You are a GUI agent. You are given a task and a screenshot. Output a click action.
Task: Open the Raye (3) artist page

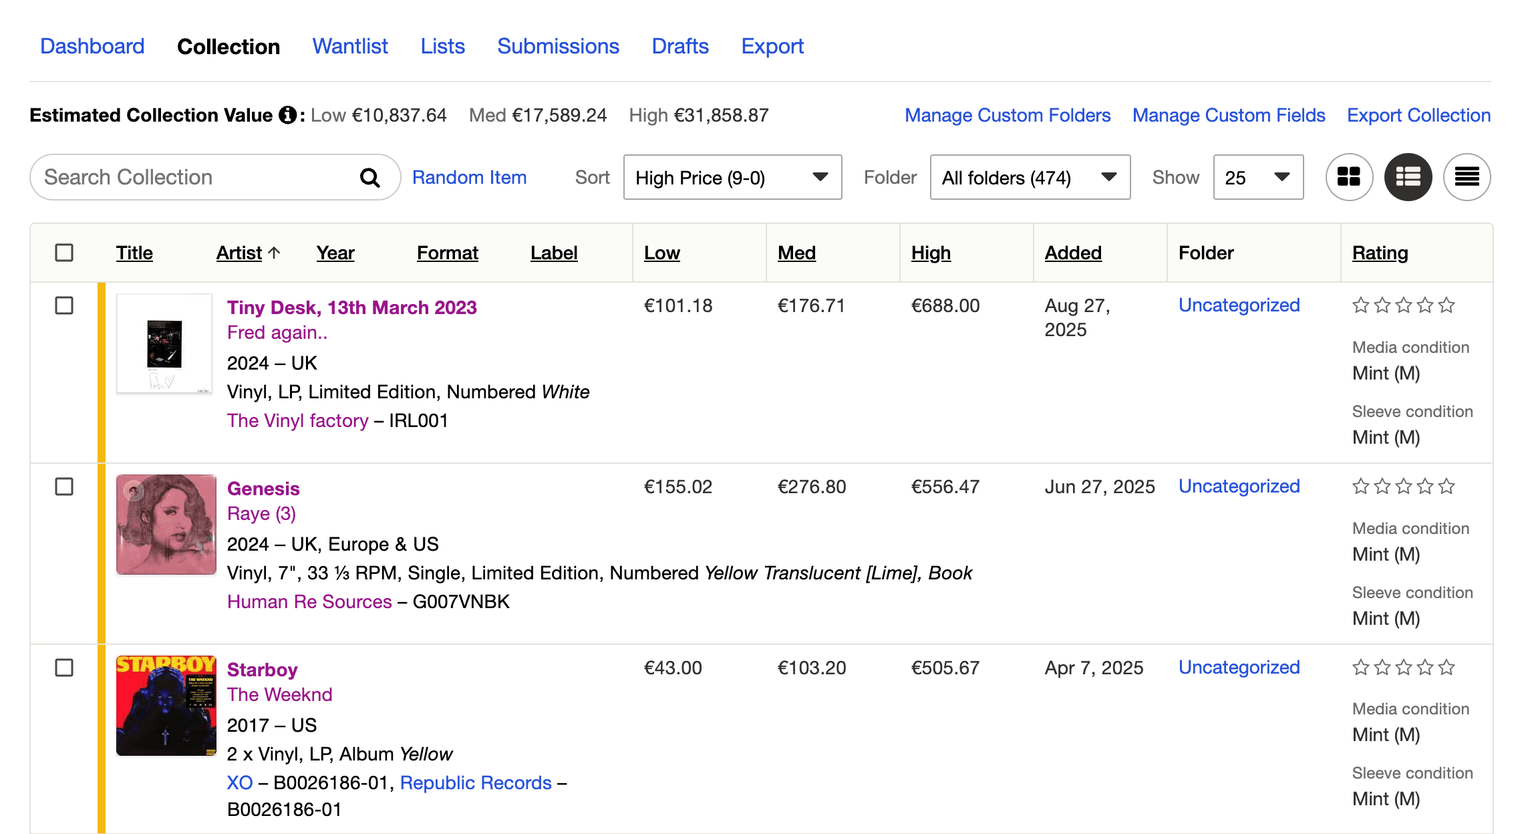click(x=261, y=513)
